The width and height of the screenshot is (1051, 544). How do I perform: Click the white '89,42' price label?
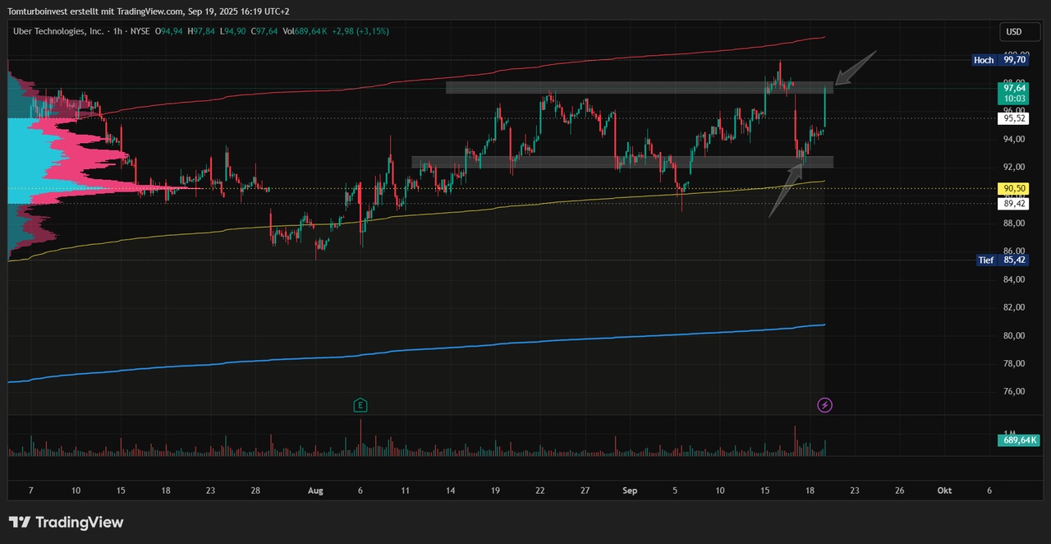1014,204
